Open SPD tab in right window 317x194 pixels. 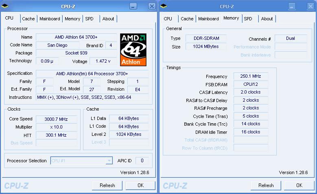tap(248, 19)
